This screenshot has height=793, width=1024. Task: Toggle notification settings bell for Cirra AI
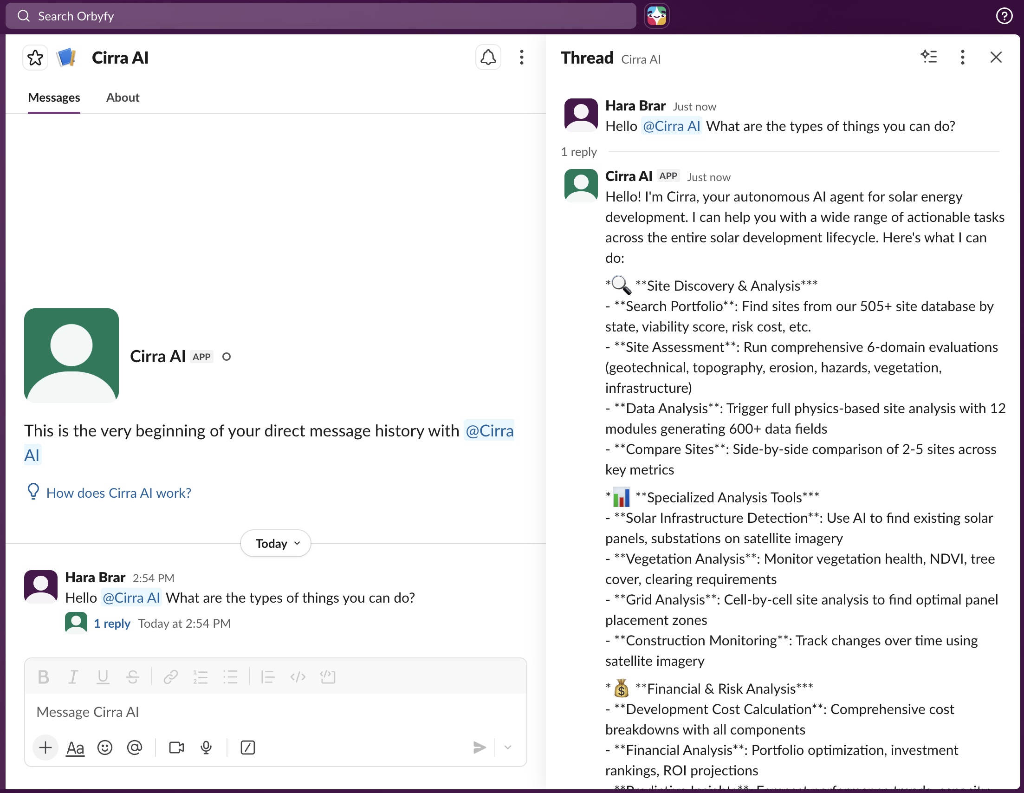point(488,57)
